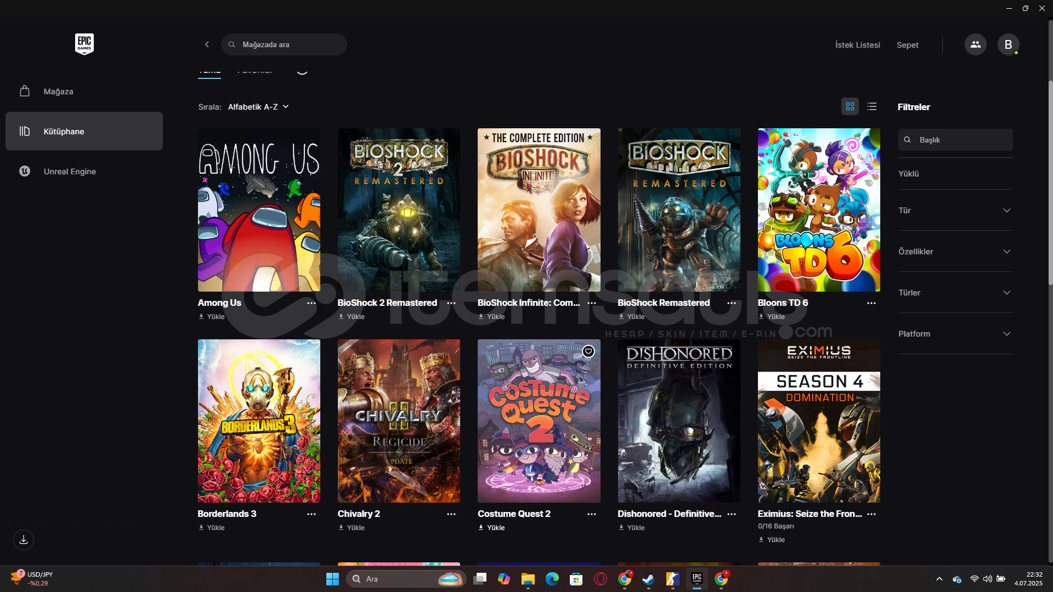Open options menu for BioShock Remastered
Screen dimensions: 1053x592
pos(732,303)
